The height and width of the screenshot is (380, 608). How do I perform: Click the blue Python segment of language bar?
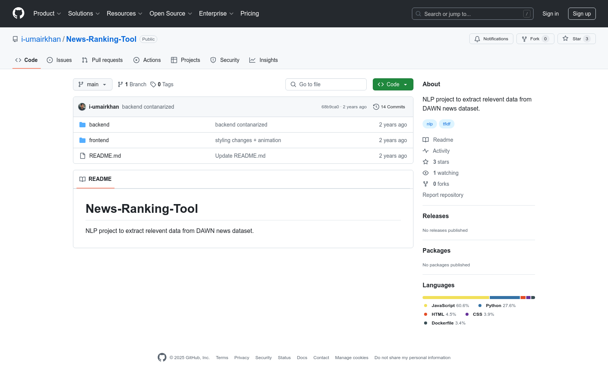[505, 298]
